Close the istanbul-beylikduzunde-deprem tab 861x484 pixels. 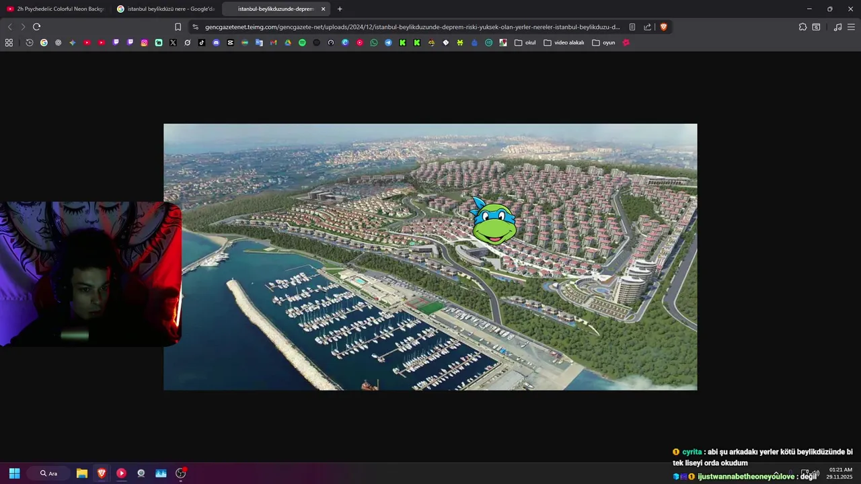(323, 9)
